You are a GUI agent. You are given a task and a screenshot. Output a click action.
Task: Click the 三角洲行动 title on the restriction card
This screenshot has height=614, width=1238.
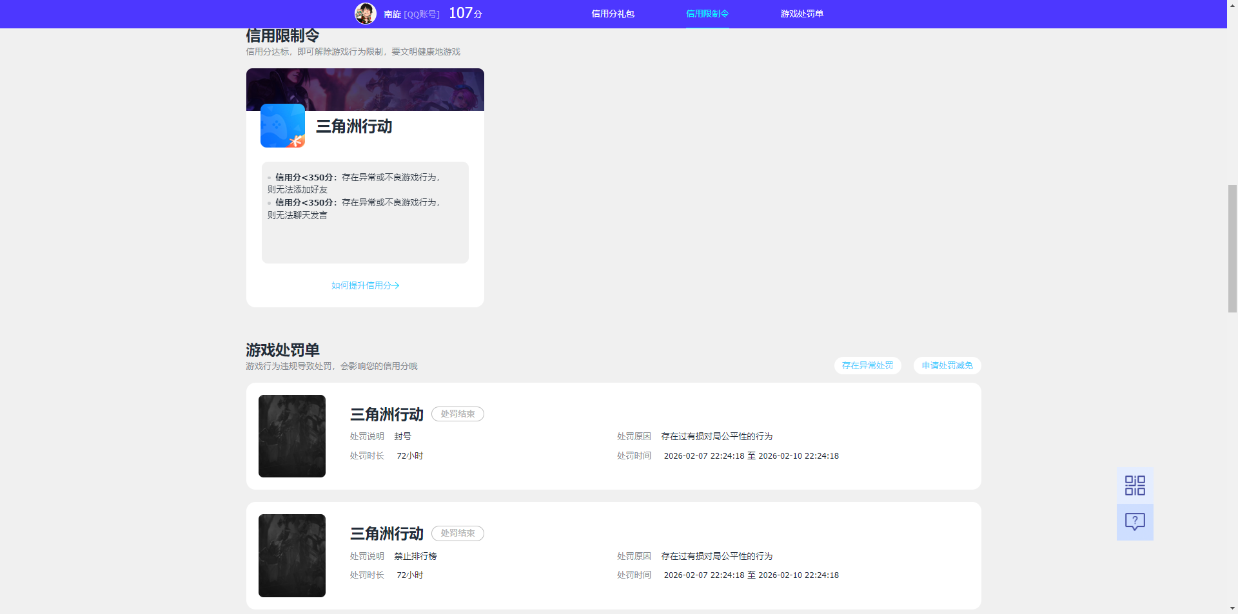354,126
